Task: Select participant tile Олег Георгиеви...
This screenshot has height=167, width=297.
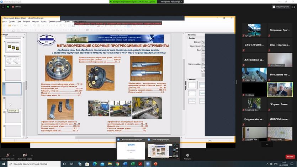Action: pyautogui.click(x=280, y=45)
